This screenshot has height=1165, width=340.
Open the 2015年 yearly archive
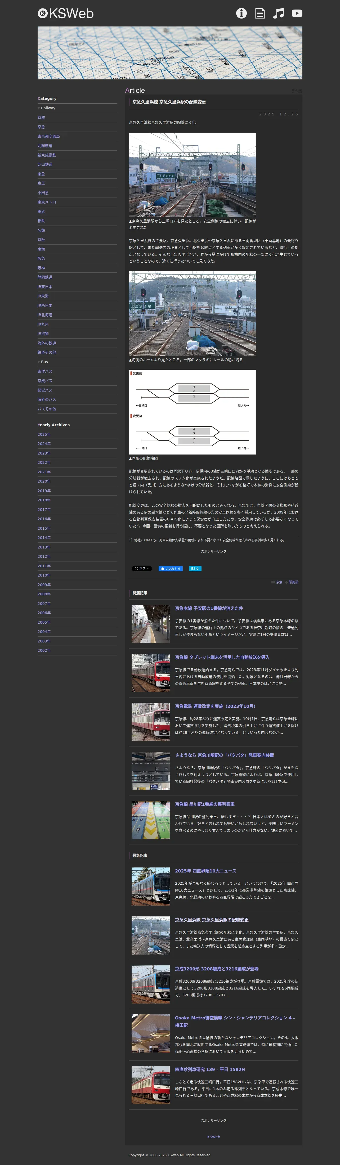coord(44,528)
